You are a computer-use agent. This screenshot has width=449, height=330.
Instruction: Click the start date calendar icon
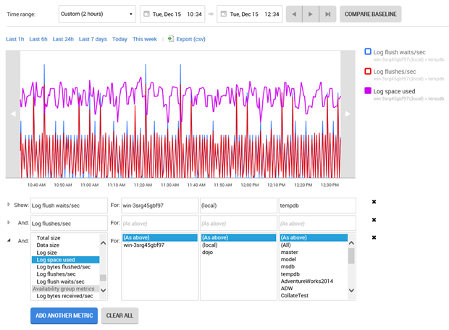pyautogui.click(x=147, y=14)
